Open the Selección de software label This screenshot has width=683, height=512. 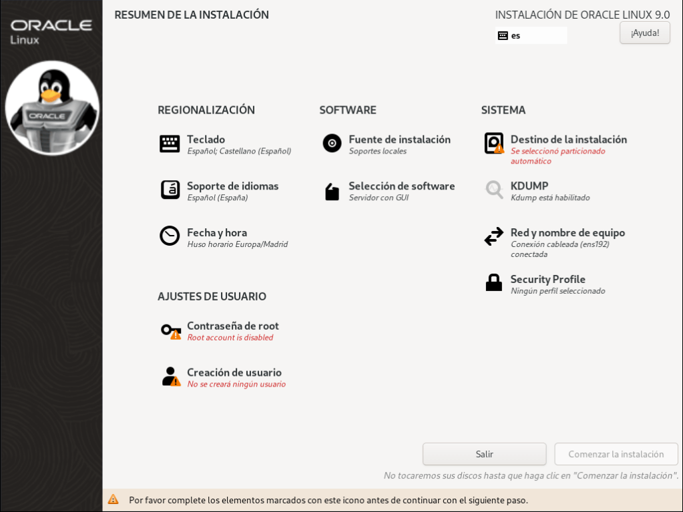401,186
